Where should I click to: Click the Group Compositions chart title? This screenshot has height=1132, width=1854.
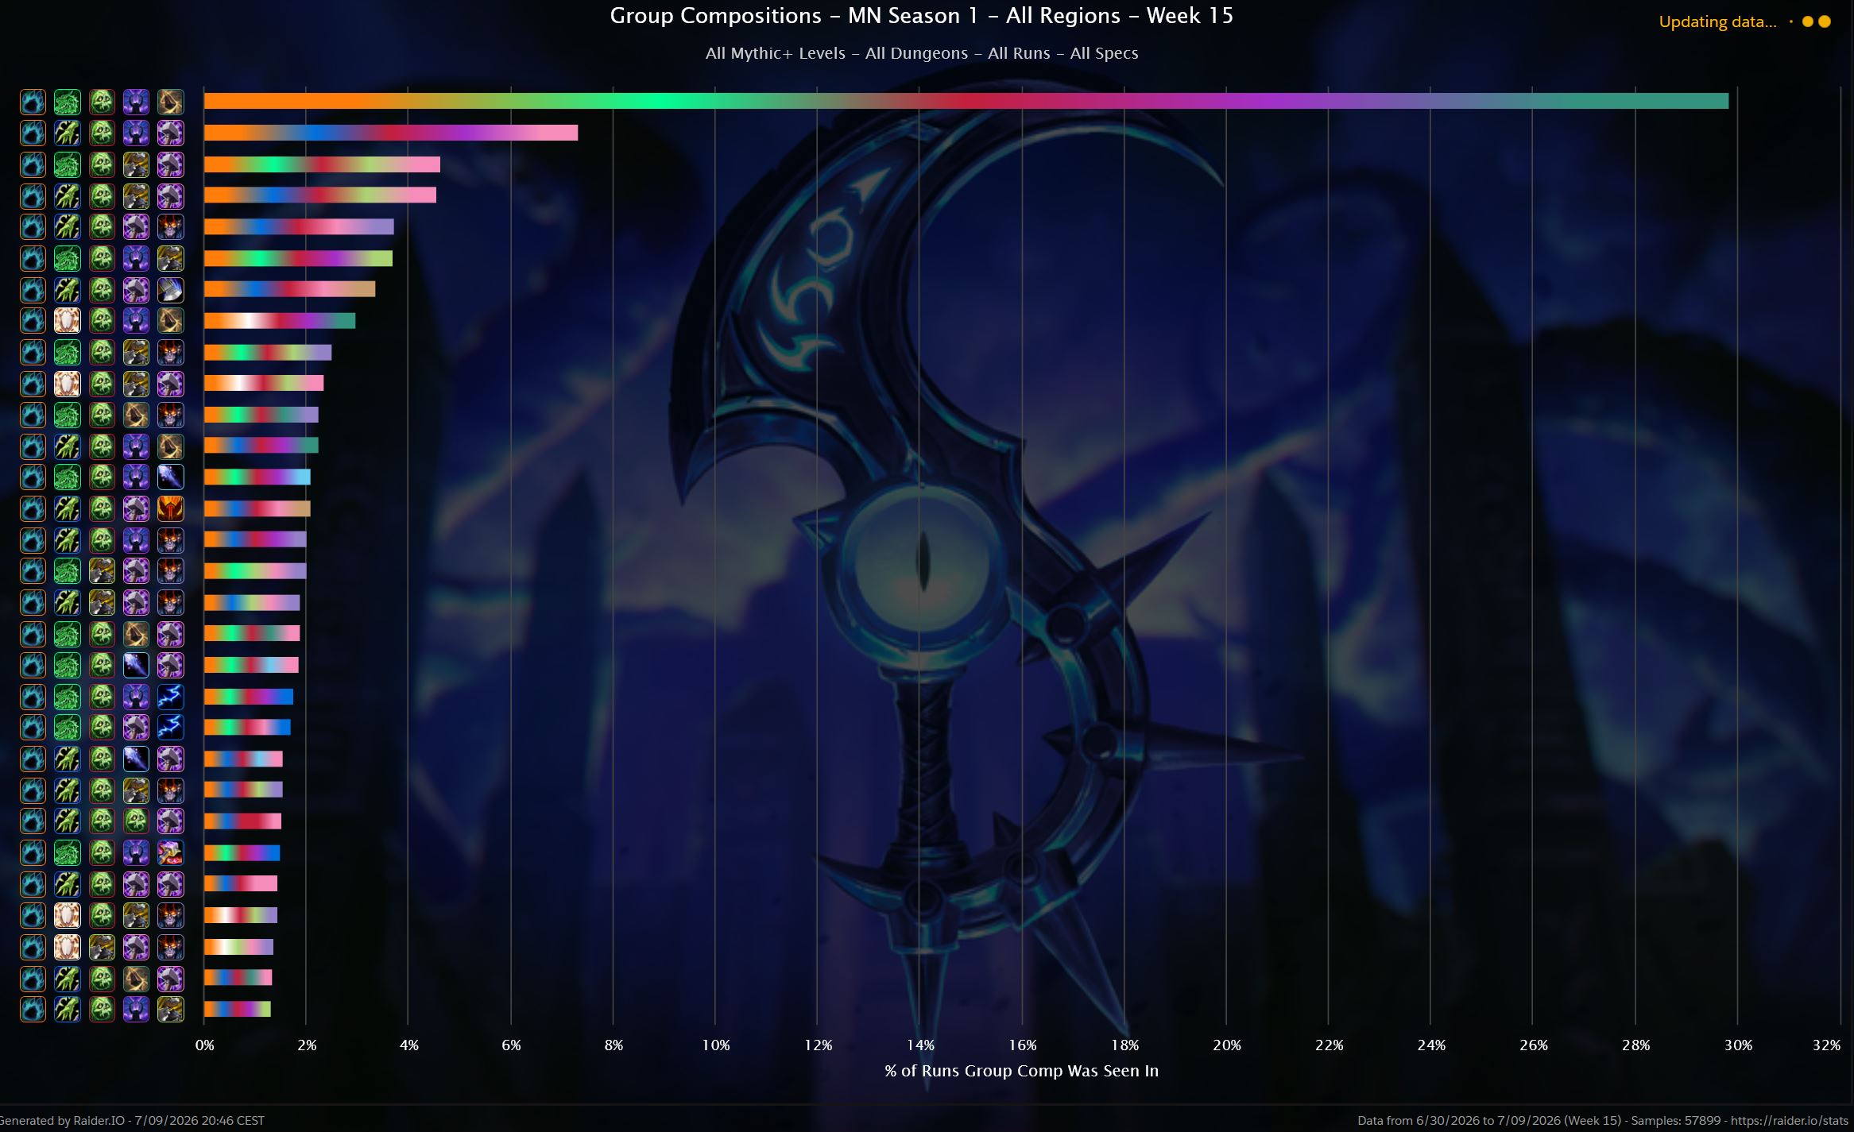(921, 16)
